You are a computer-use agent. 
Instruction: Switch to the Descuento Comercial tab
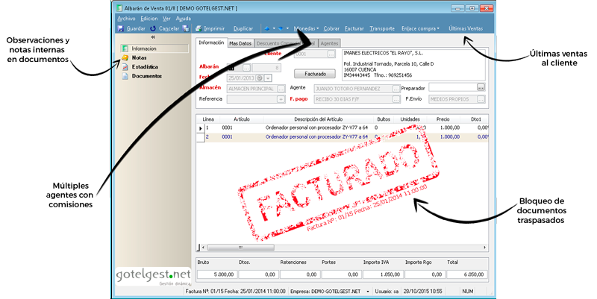(x=286, y=43)
